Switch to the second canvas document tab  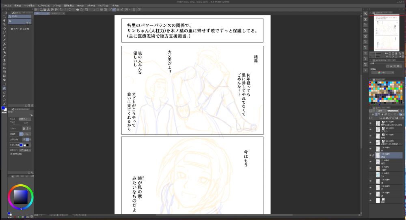(57, 13)
